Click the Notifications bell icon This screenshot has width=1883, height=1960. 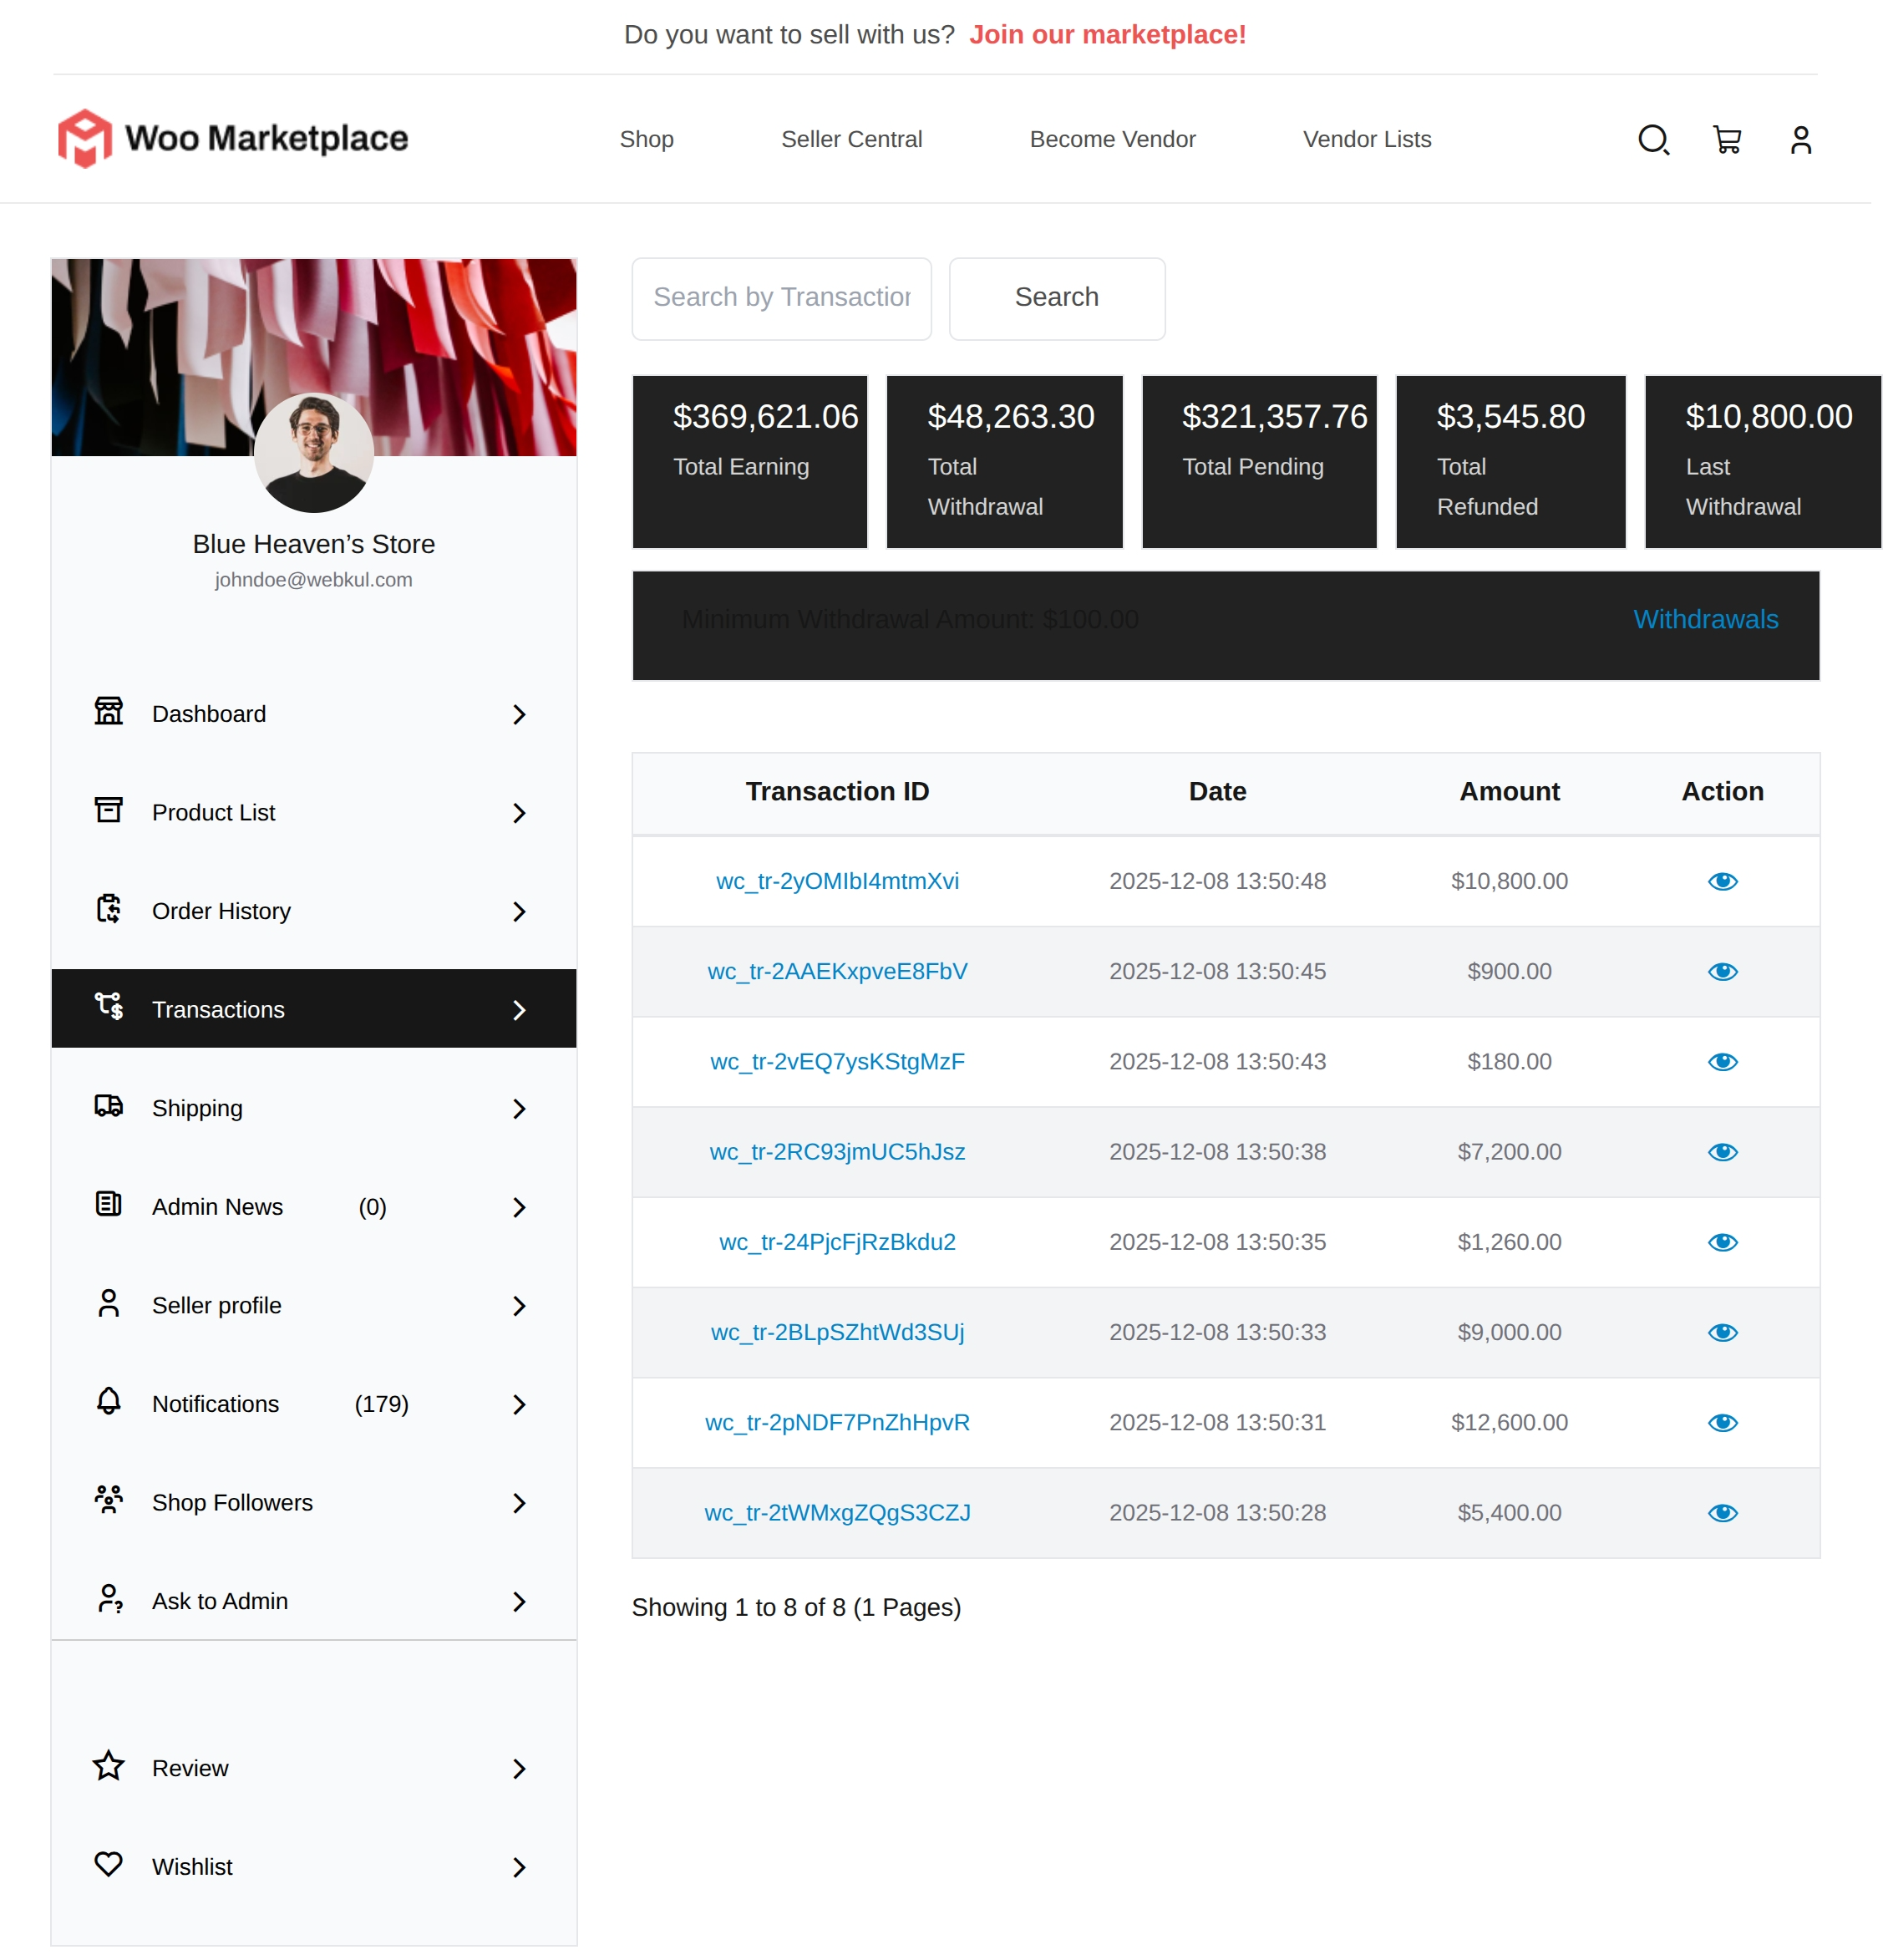(x=108, y=1402)
